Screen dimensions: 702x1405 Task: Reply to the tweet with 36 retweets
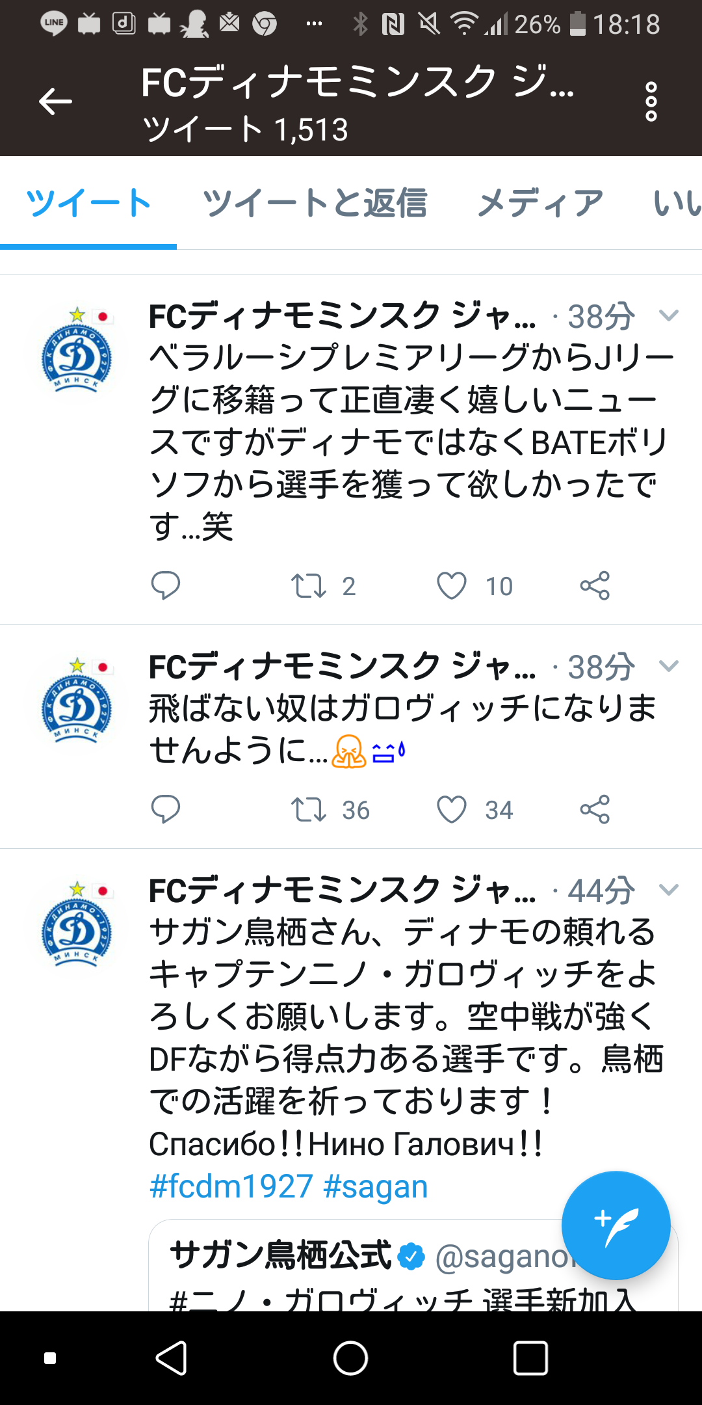(166, 809)
